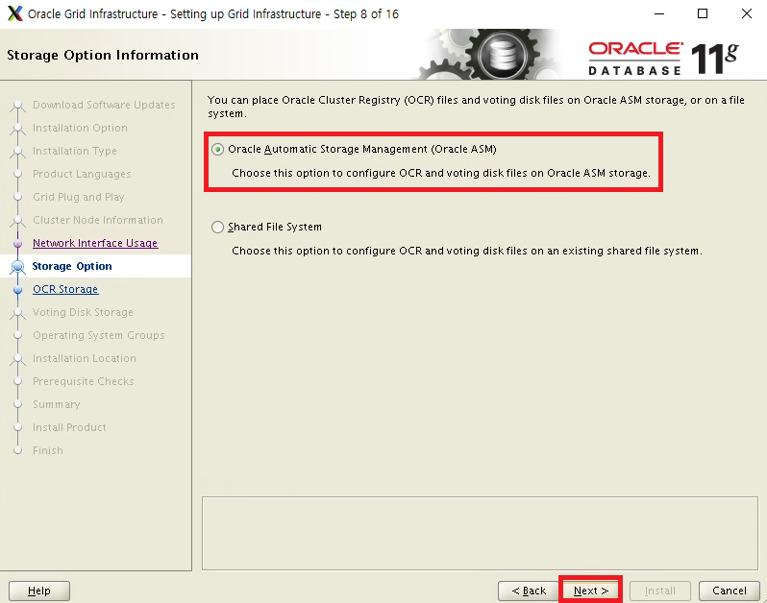The height and width of the screenshot is (603, 767).
Task: Click the OCR and voting disk intro text
Action: 476,107
